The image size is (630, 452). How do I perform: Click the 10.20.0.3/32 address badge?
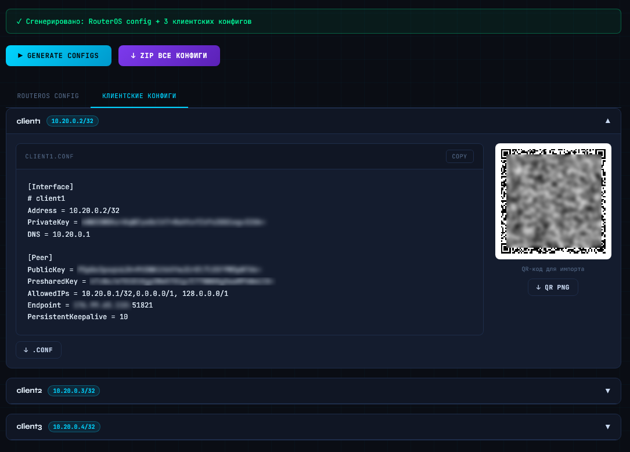[74, 390]
